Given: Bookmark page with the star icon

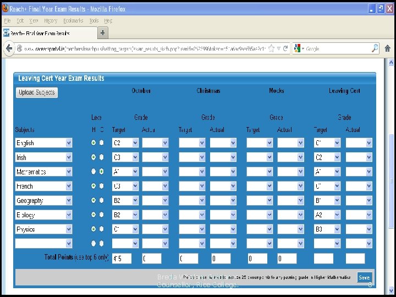Looking at the screenshot, I should pos(271,48).
